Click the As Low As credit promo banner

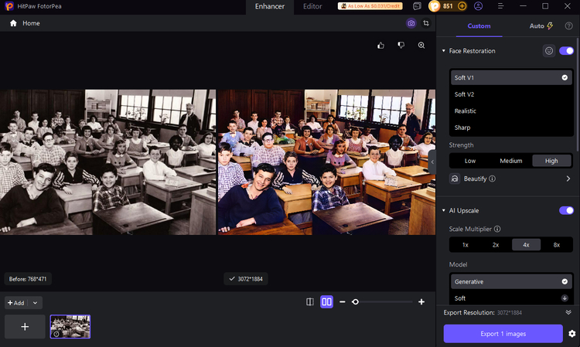click(x=370, y=6)
